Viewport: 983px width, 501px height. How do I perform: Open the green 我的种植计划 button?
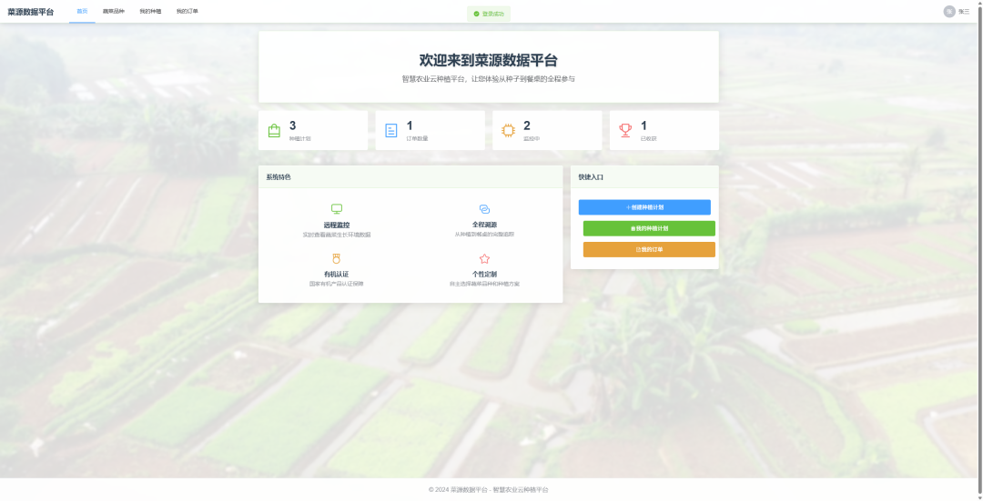(649, 228)
